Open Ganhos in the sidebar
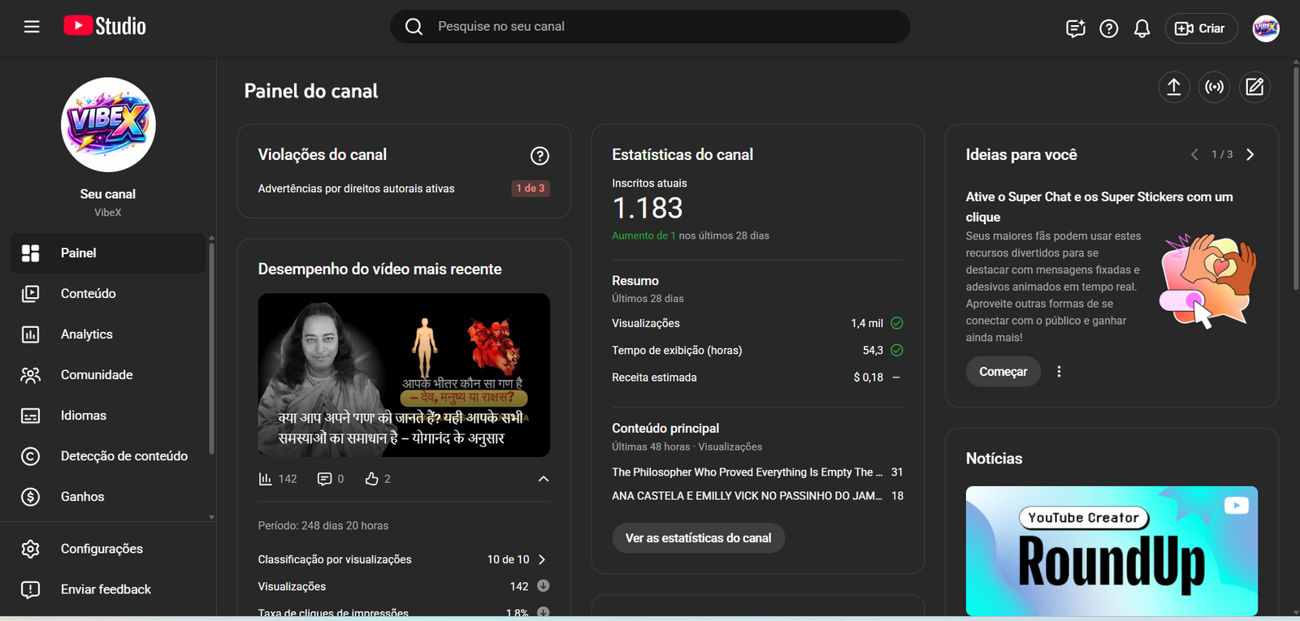Viewport: 1300px width, 621px height. coord(108,497)
